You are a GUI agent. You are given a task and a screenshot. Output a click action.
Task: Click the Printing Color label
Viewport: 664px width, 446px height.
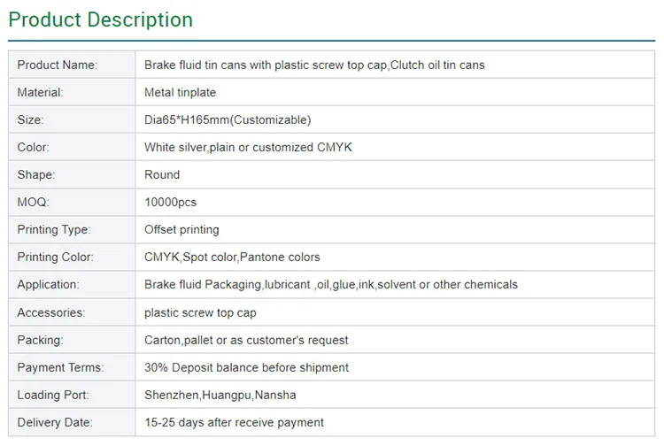click(55, 257)
